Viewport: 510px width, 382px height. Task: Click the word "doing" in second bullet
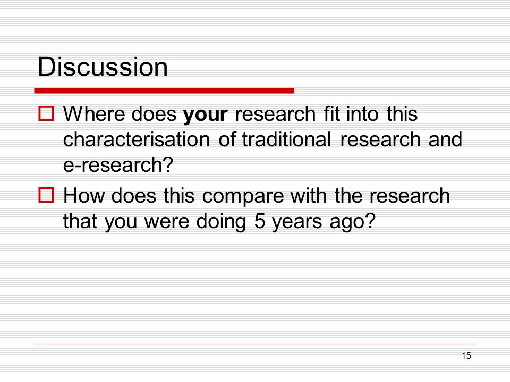coord(221,222)
